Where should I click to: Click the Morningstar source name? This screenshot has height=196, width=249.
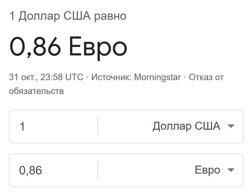click(x=157, y=77)
